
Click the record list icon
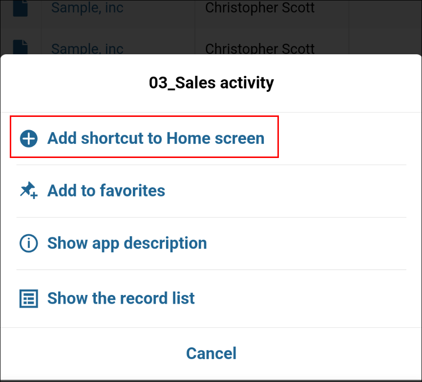pos(28,298)
